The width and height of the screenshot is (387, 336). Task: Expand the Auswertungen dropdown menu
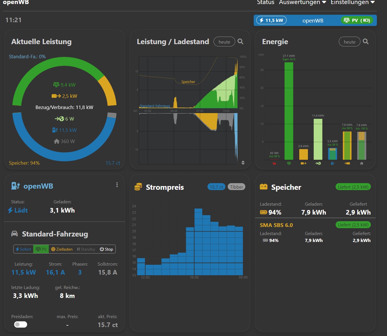(302, 2)
